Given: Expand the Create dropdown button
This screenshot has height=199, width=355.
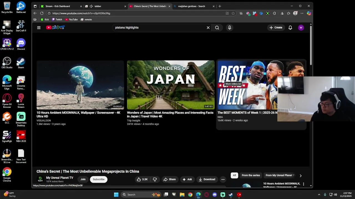Looking at the screenshot, I should tap(276, 28).
